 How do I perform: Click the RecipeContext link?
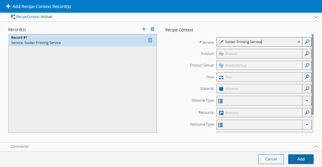click(x=28, y=17)
